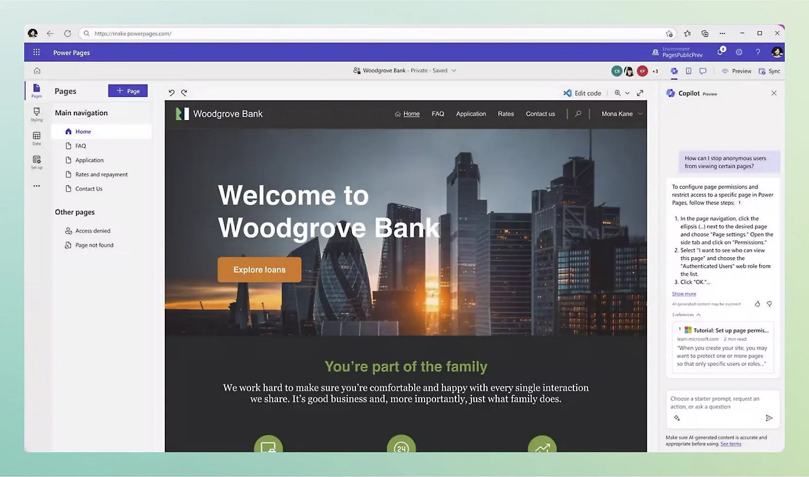The height and width of the screenshot is (477, 809).
Task: Click Show more in the Copilot answer
Action: click(x=684, y=294)
